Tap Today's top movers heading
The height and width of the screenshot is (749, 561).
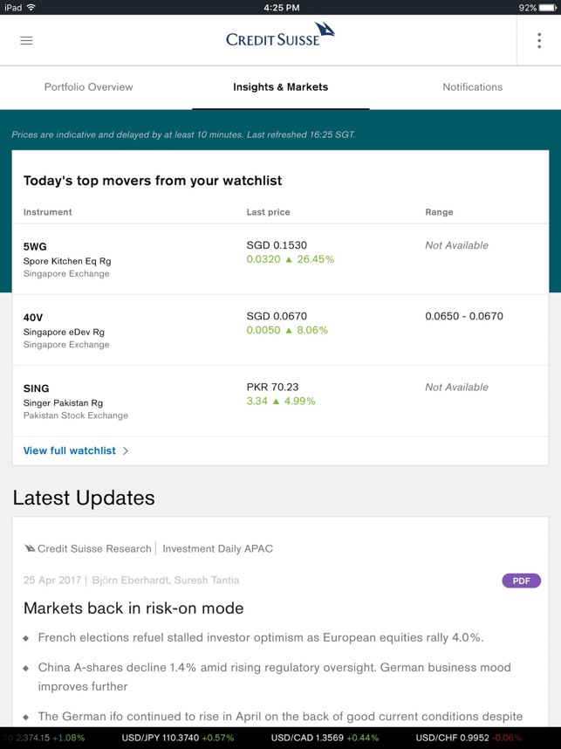click(153, 181)
